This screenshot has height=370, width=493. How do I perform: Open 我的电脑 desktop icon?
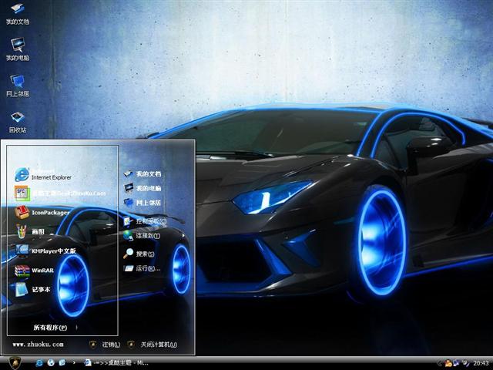18,49
